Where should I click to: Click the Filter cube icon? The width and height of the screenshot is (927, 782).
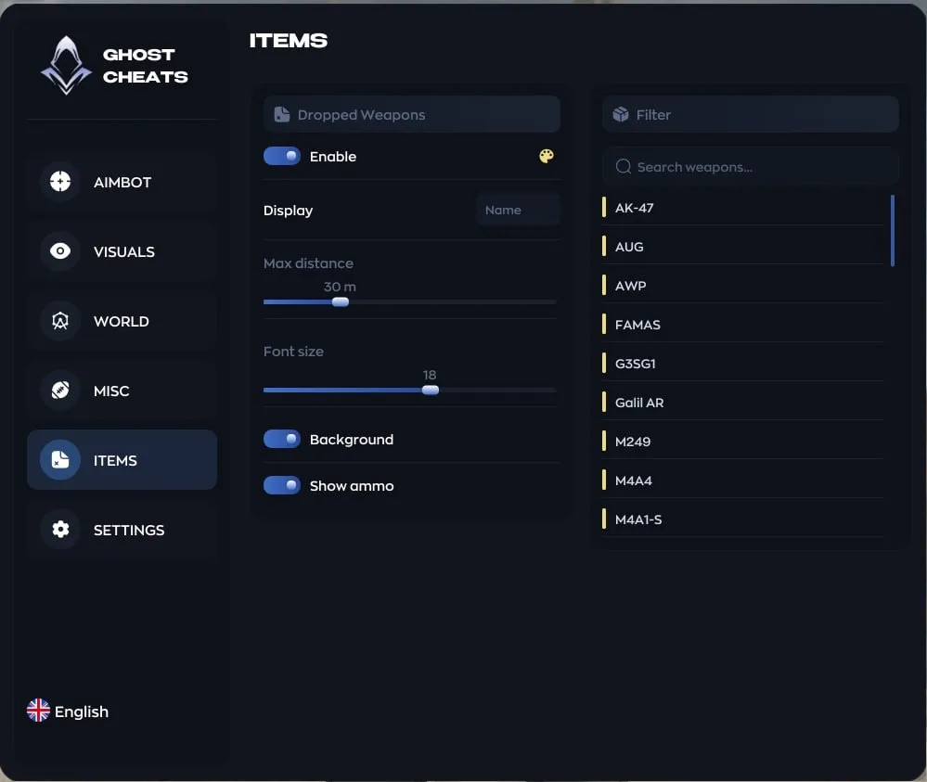click(621, 115)
